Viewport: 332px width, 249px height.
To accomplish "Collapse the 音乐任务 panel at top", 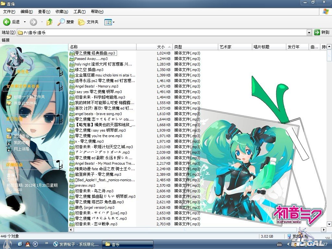I will (x=60, y=72).
